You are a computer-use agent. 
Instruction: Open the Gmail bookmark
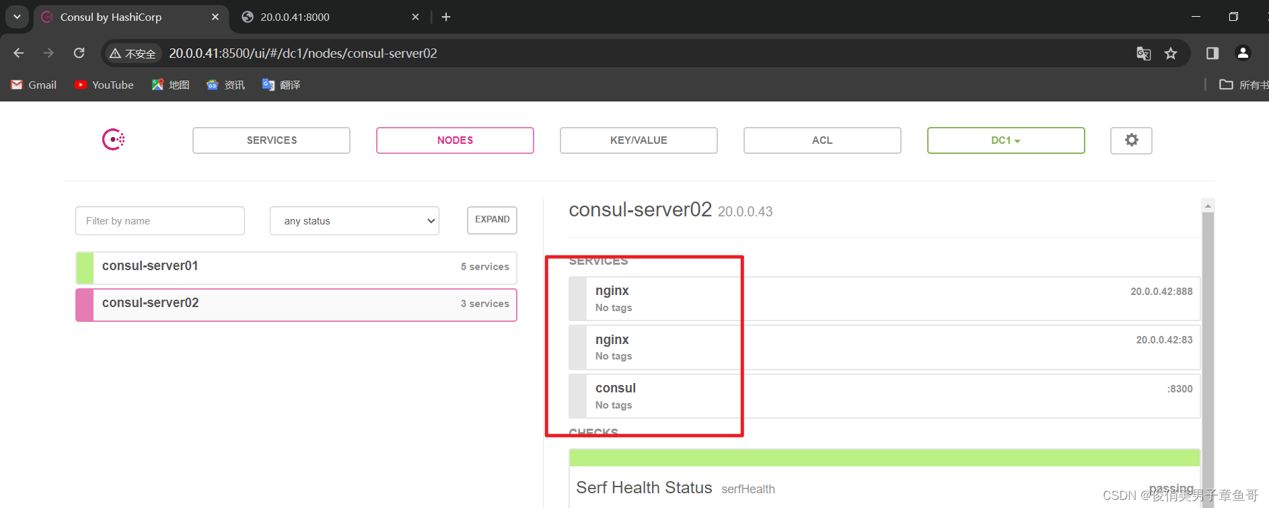pyautogui.click(x=34, y=85)
